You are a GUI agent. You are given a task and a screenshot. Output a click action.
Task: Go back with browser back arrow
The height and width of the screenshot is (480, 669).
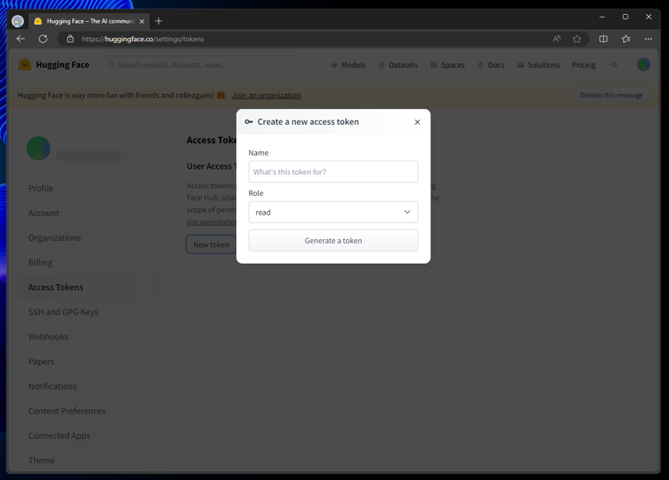(20, 39)
